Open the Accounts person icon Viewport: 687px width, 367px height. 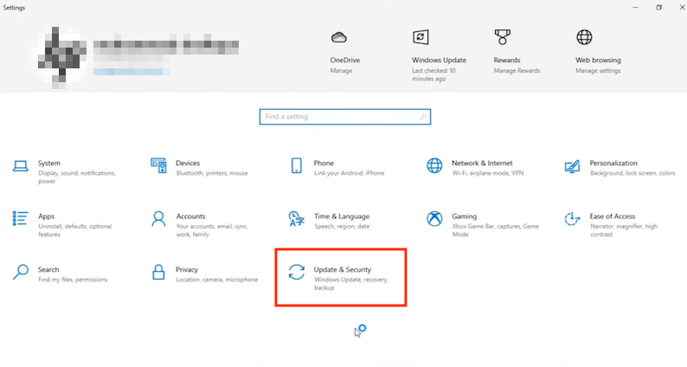(x=158, y=219)
